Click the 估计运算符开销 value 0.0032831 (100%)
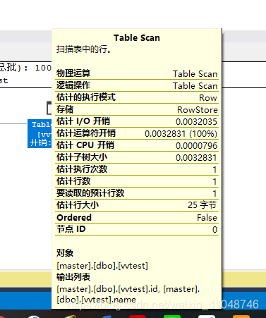Viewport: 266px width, 318px height. [181, 134]
